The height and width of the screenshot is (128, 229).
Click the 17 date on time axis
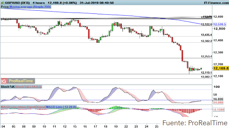click(95, 126)
